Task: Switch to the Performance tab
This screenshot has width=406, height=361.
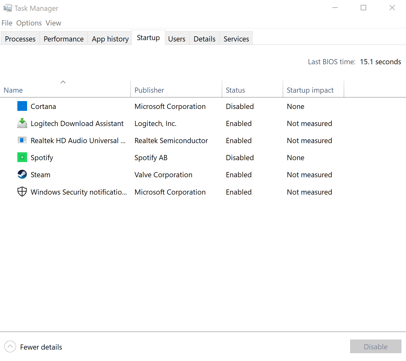Action: [x=64, y=39]
